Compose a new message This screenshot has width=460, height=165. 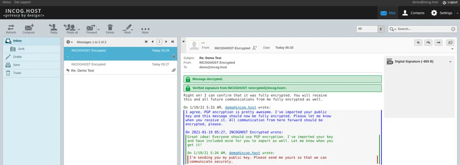tap(28, 29)
